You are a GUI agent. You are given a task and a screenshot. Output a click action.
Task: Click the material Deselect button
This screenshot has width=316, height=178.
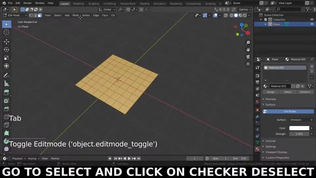point(305,92)
